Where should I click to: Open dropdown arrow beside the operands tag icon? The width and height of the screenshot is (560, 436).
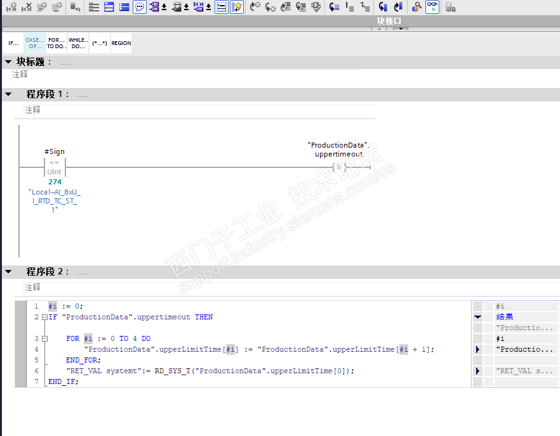164,7
